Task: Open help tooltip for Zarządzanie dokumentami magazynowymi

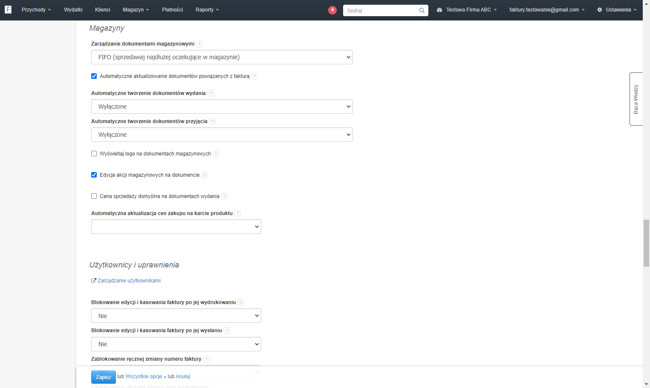Action: [199, 44]
